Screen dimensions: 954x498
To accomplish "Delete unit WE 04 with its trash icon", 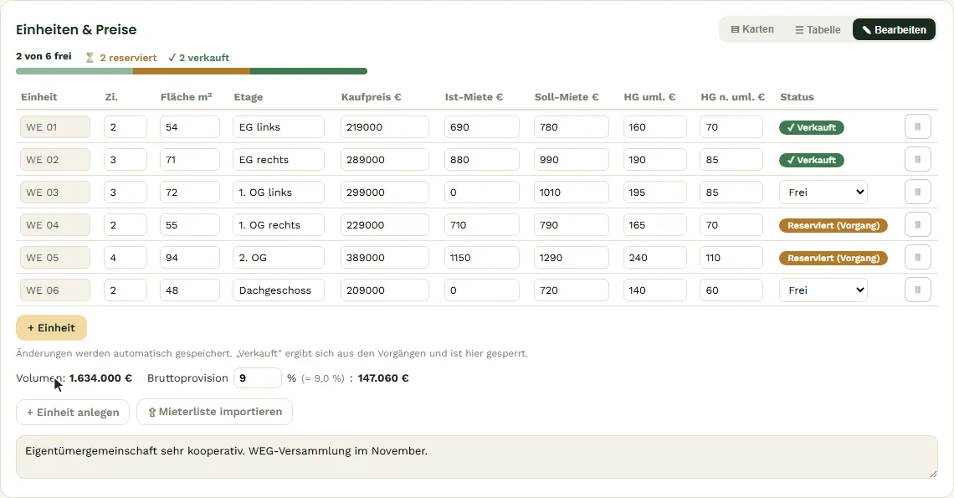I will point(917,224).
